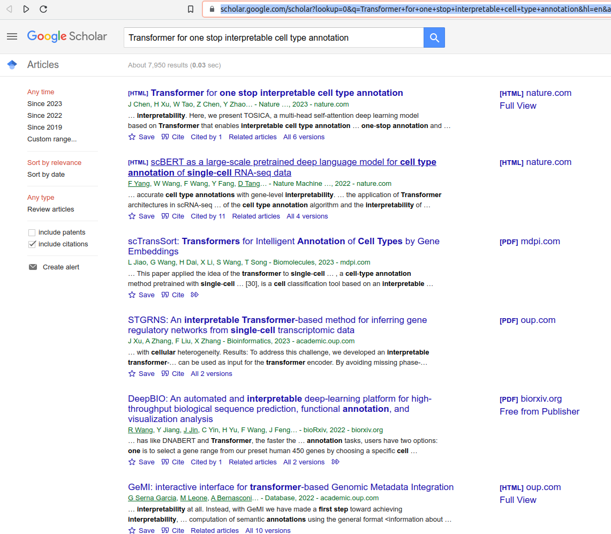
Task: Open Create alert via the envelope icon
Action: (34, 267)
